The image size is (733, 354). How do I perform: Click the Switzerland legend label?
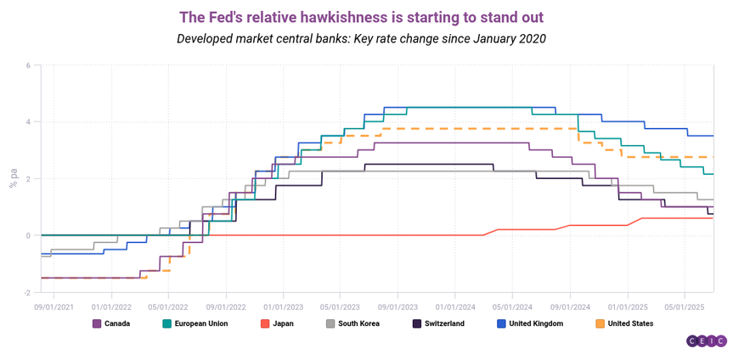443,323
